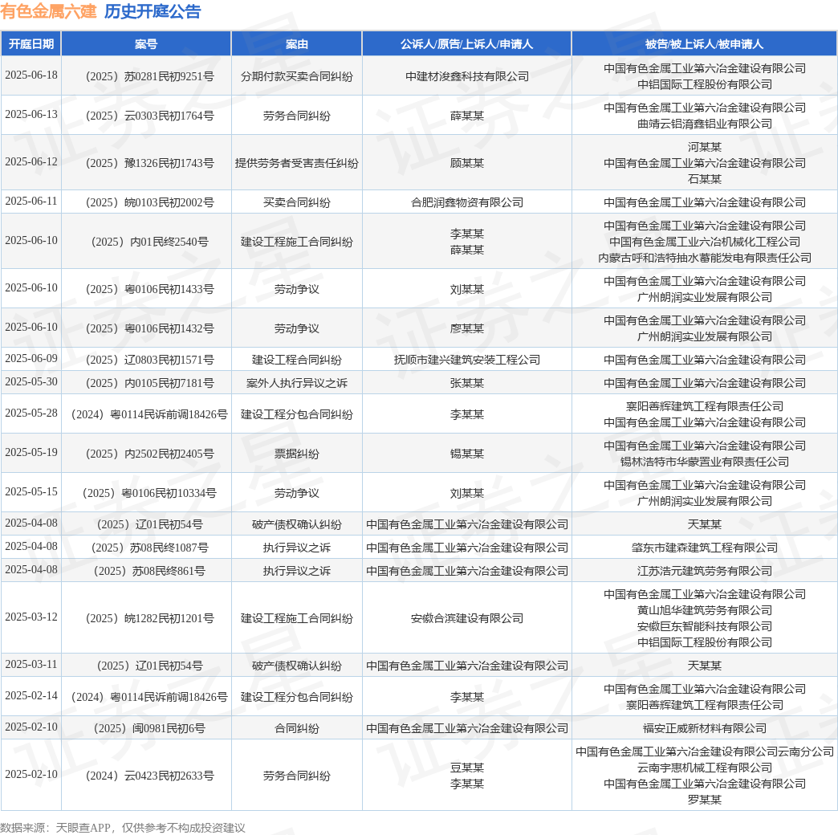Click date 2025-03-11
Screen dimensions: 838x835
pyautogui.click(x=31, y=665)
